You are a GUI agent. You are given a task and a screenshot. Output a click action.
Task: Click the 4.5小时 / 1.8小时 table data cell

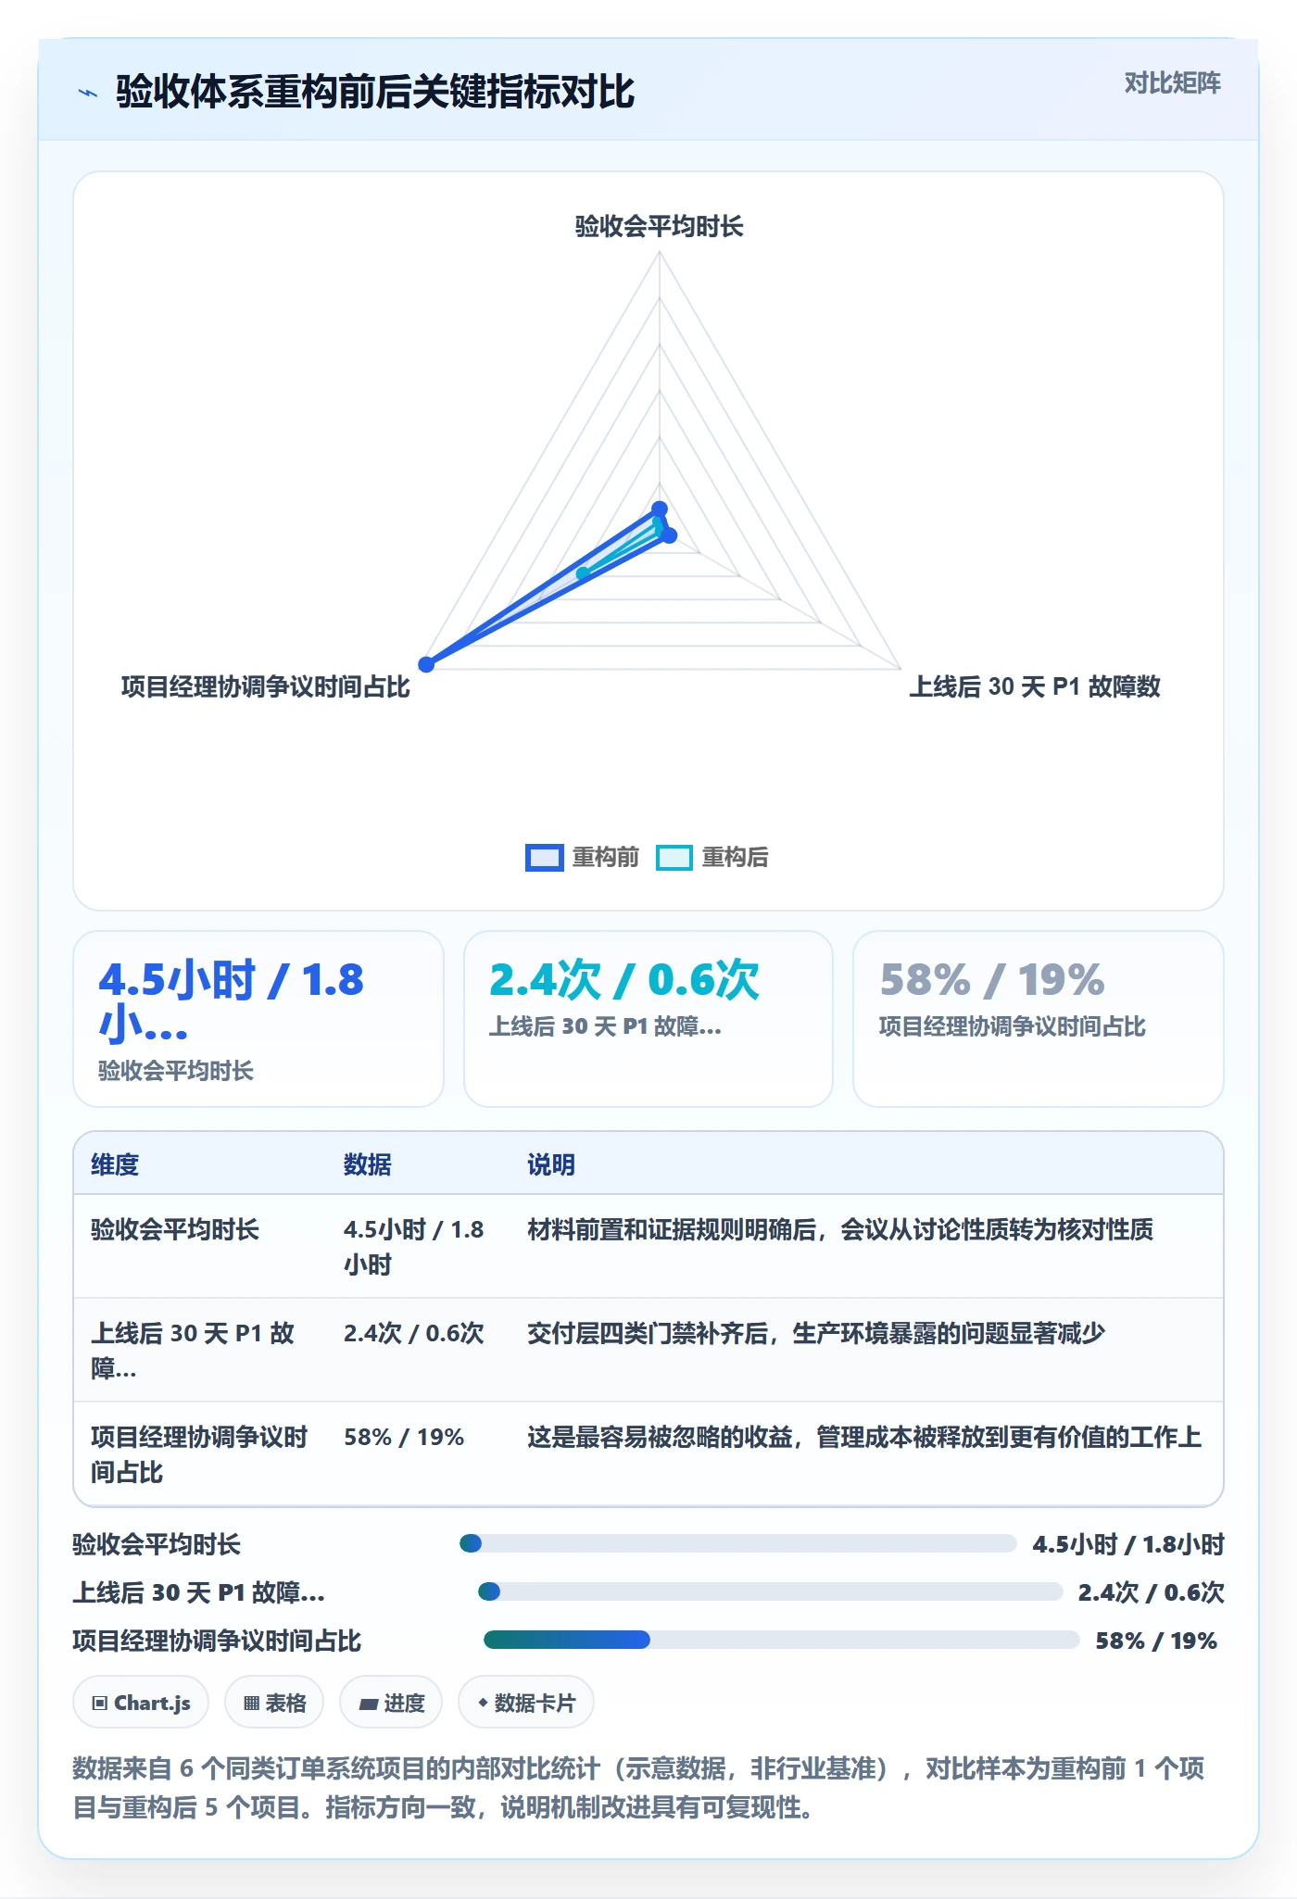414,1247
